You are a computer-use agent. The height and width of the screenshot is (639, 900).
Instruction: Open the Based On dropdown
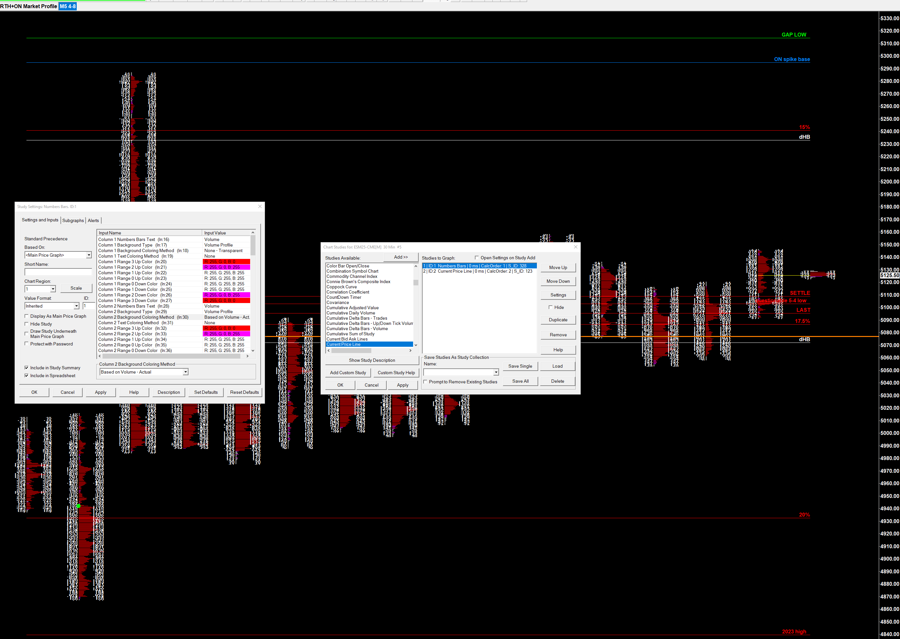89,255
